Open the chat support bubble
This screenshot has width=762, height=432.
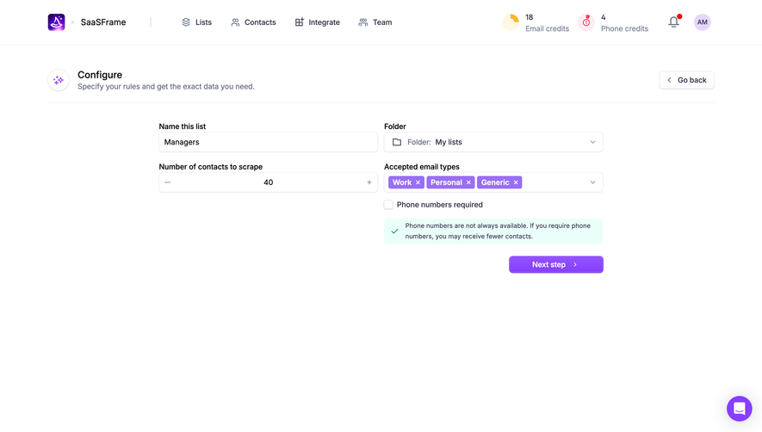[739, 408]
